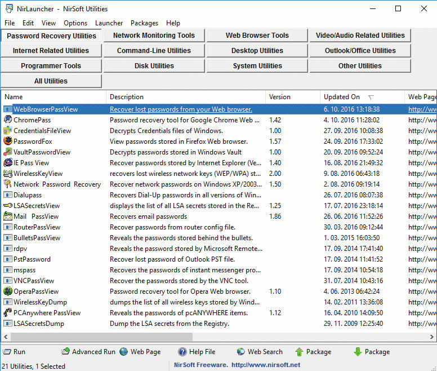Click the Network Password Recovery icon

point(8,184)
